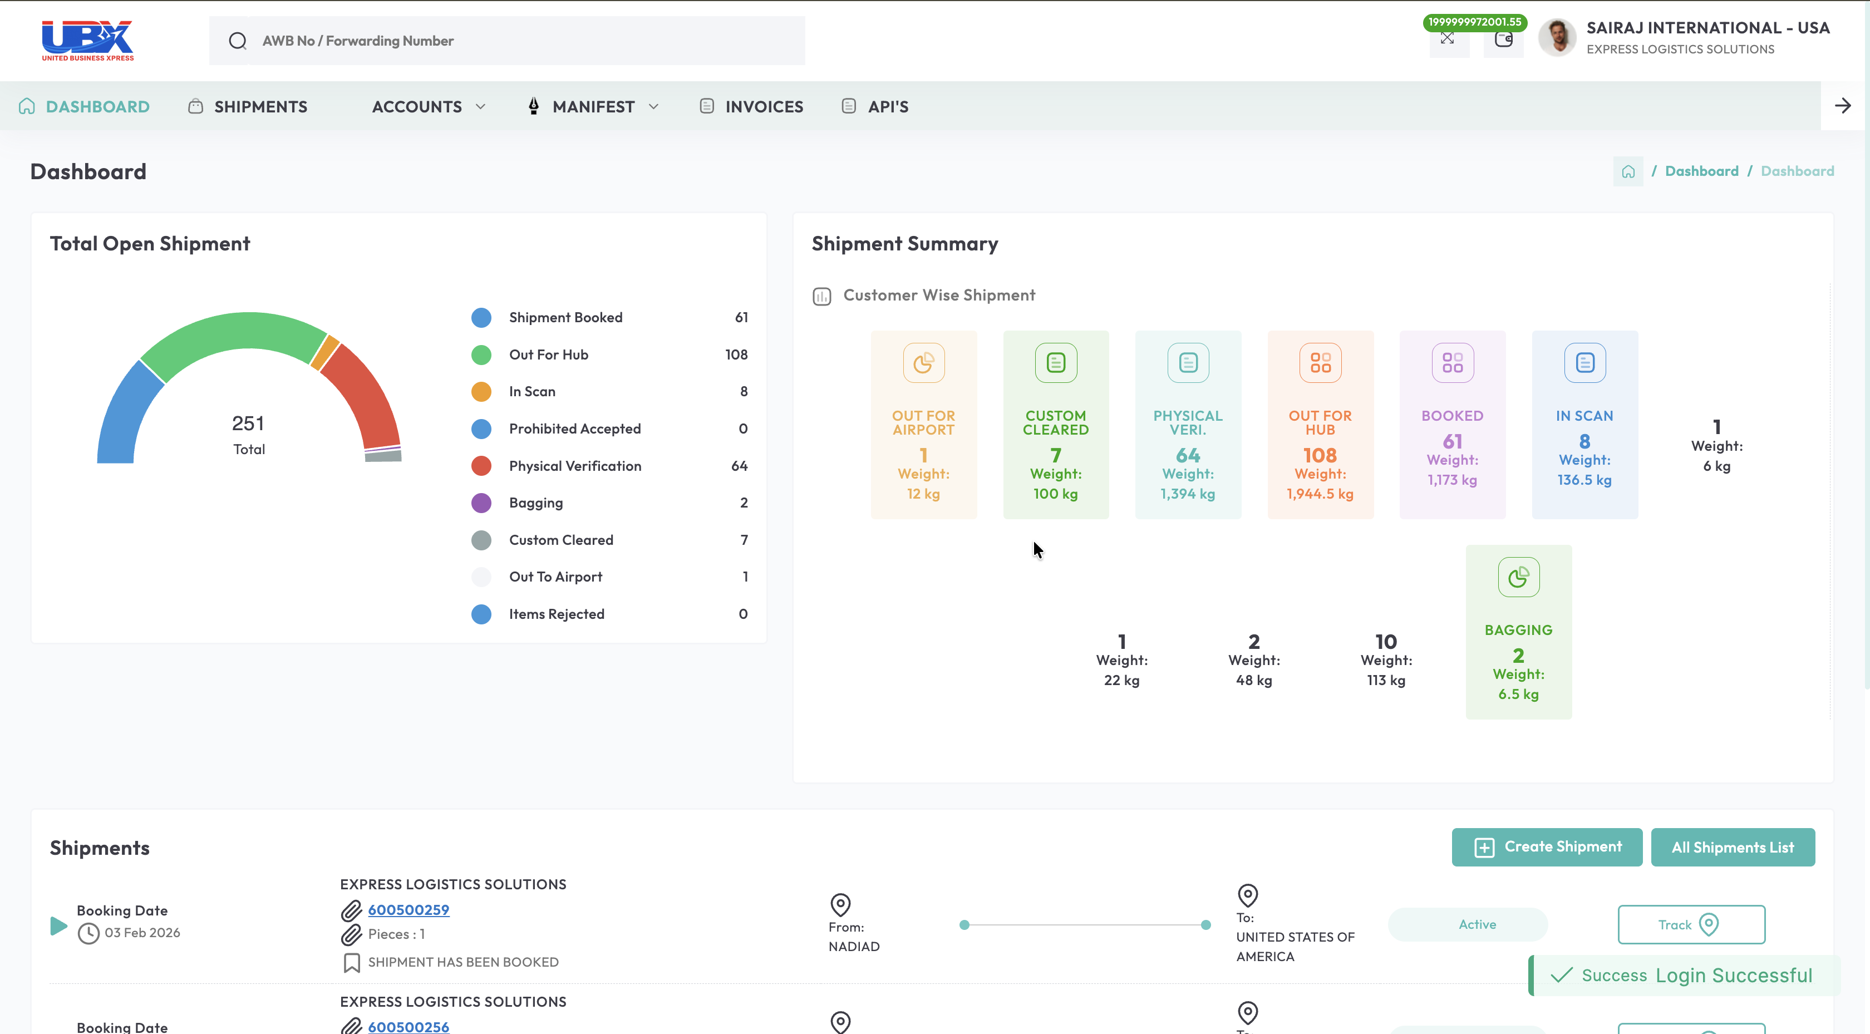Click the Custom Cleared card icon

click(1056, 362)
